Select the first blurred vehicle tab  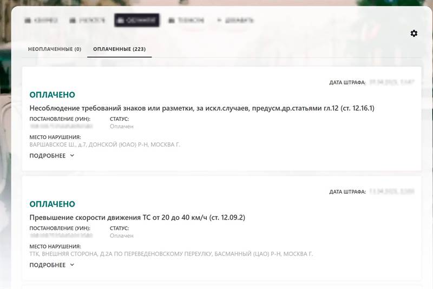[41, 20]
